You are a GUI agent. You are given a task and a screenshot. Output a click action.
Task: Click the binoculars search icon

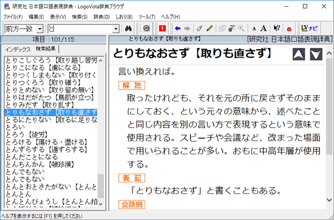pos(128,29)
